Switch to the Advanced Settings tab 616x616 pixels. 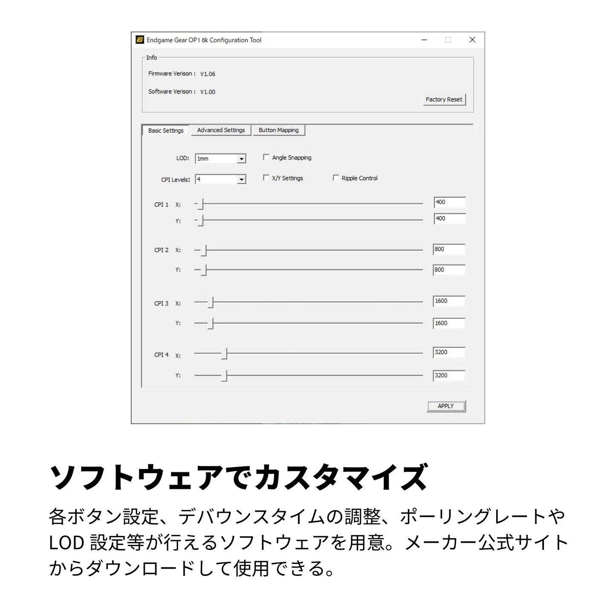tap(221, 130)
